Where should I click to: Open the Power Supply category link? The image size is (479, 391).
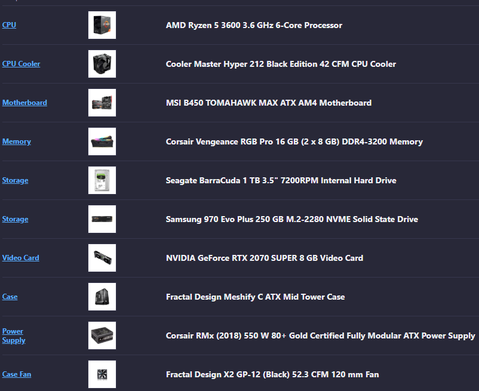coord(14,335)
